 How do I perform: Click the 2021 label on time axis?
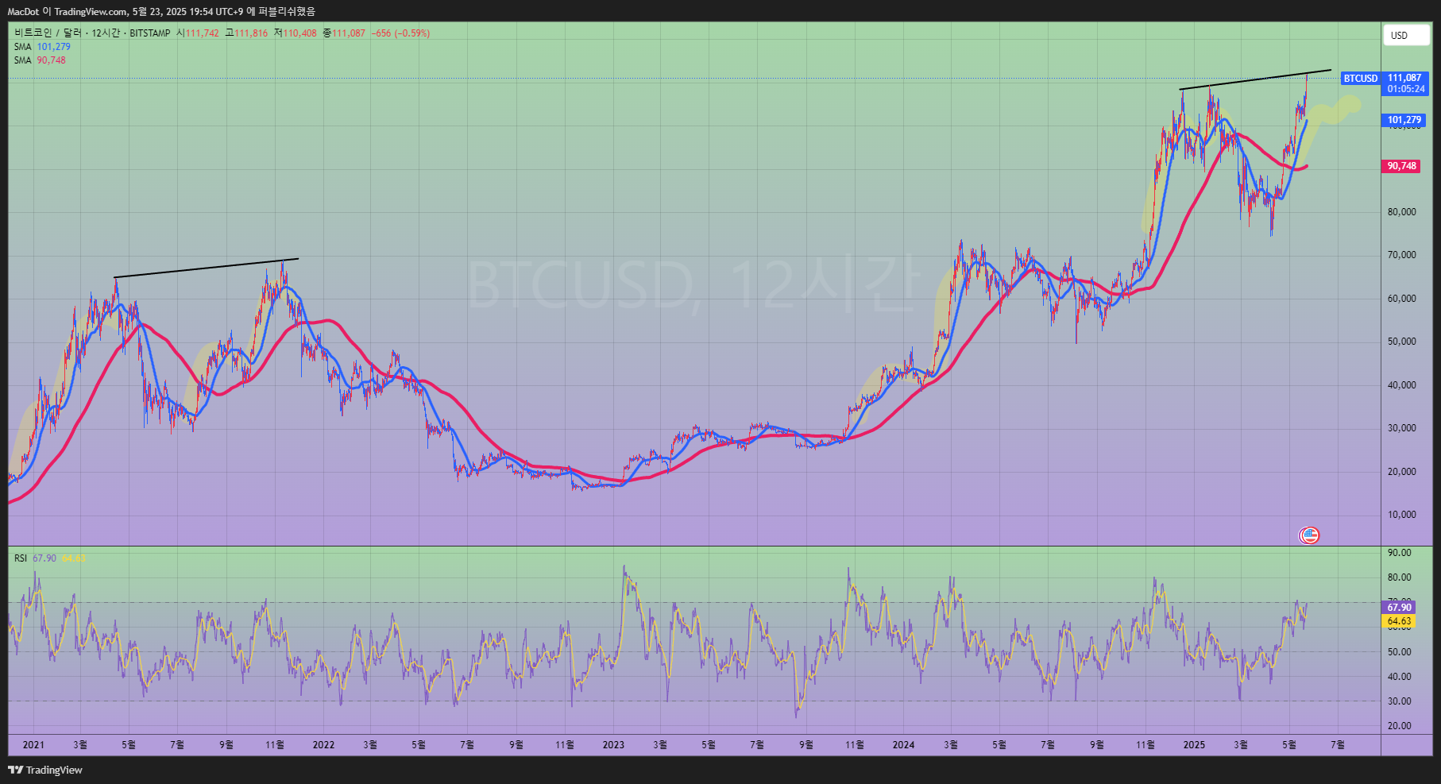pyautogui.click(x=33, y=745)
